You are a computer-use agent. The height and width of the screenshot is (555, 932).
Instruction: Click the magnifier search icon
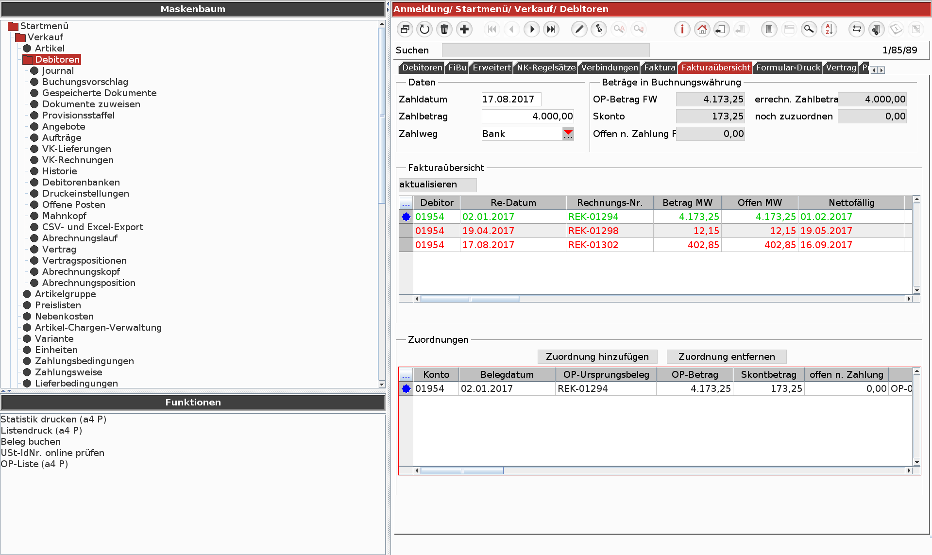pyautogui.click(x=809, y=30)
